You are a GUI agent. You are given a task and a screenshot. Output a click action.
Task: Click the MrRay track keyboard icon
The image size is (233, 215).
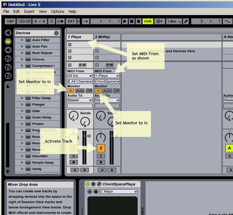pos(110,65)
